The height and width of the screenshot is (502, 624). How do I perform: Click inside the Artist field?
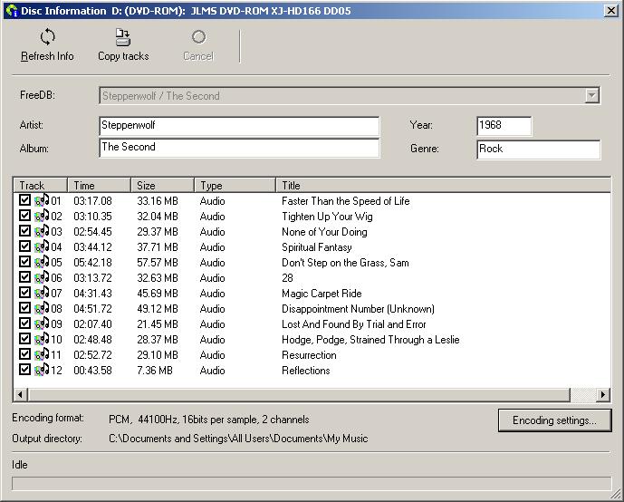tap(239, 127)
